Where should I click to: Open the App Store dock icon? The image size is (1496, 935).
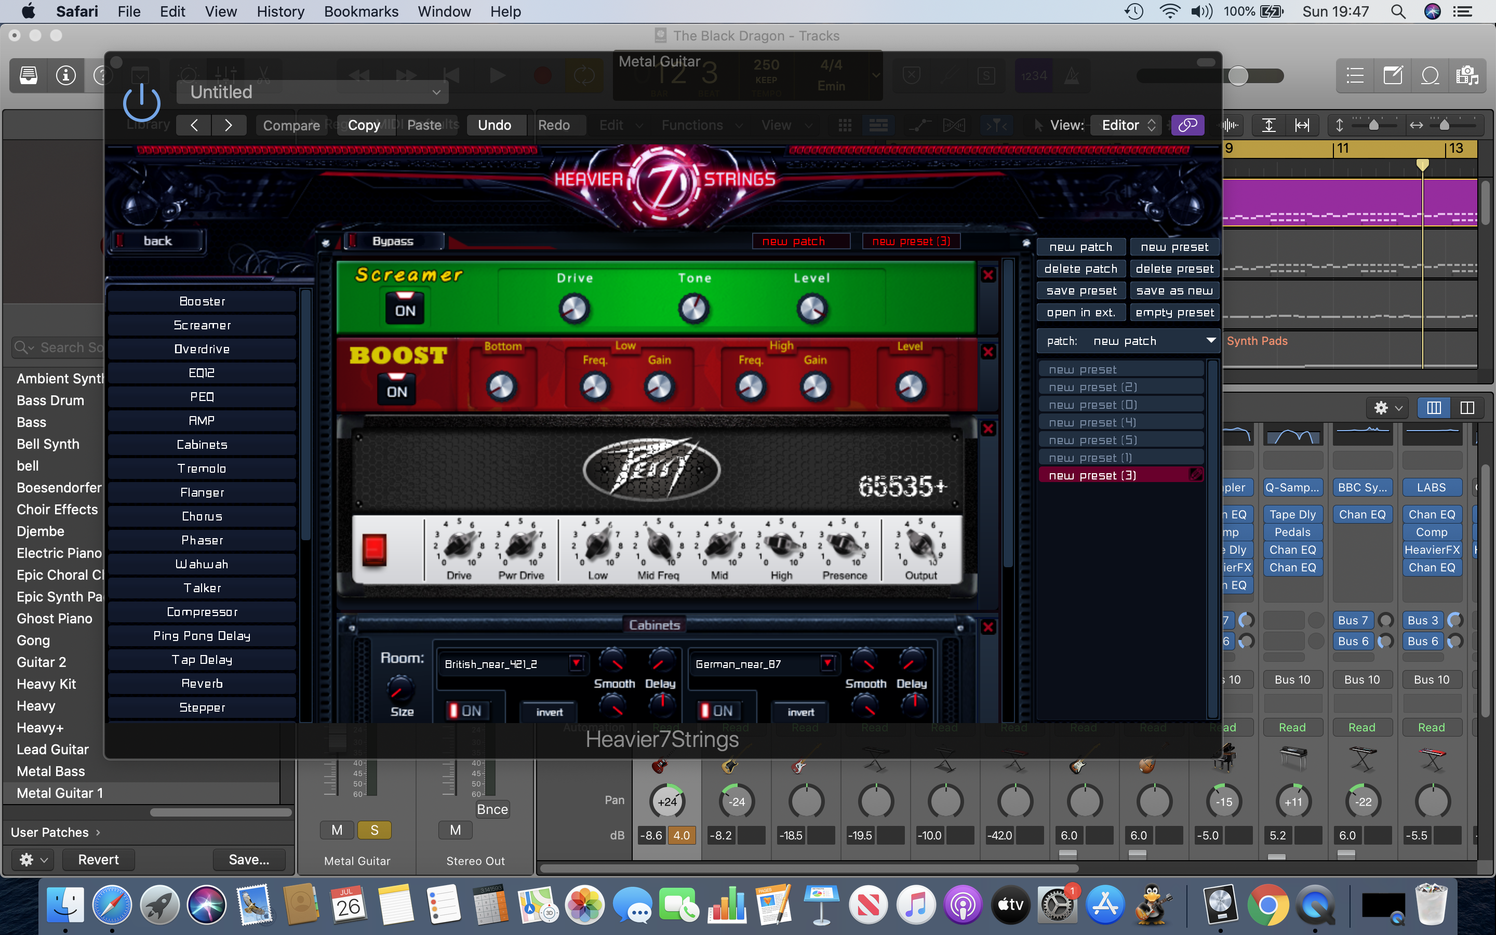pyautogui.click(x=1105, y=904)
